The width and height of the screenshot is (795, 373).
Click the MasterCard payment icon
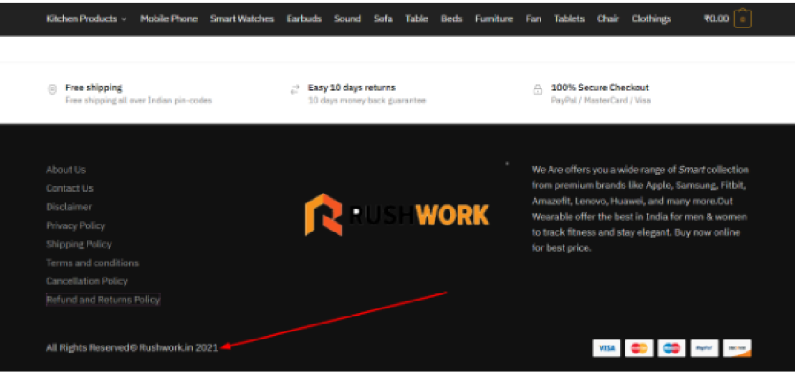639,348
